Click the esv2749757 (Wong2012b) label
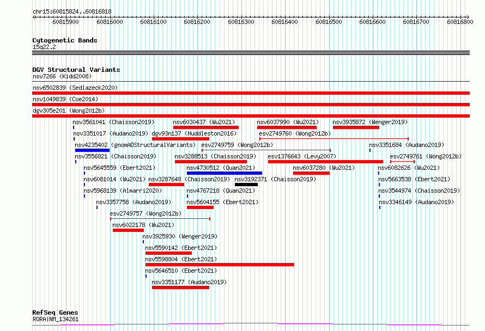The width and height of the screenshot is (485, 331). (x=145, y=213)
